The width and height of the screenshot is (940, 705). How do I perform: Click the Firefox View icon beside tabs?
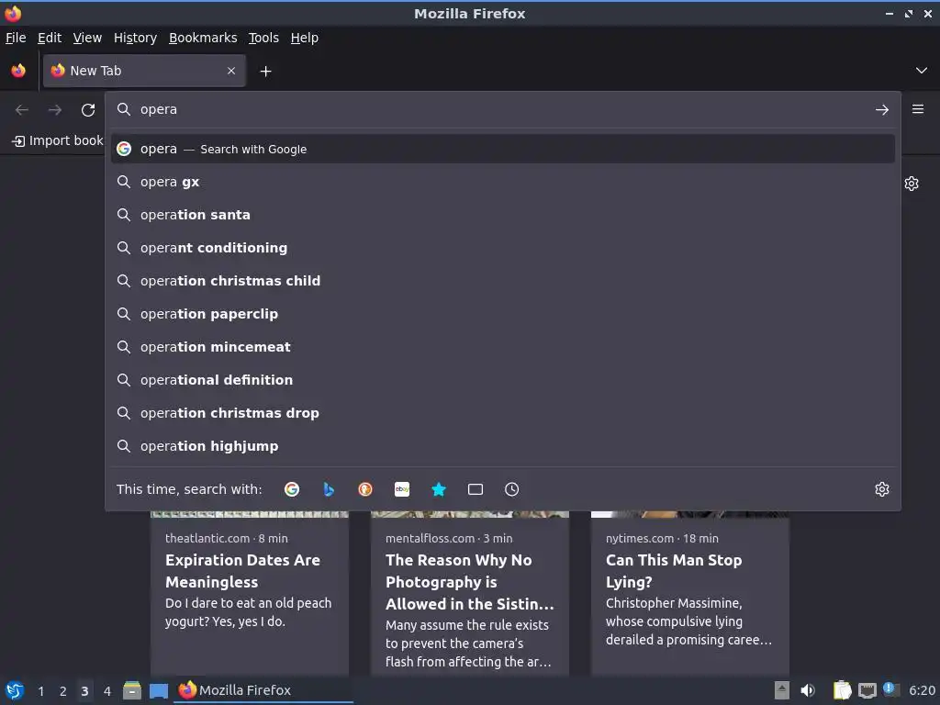click(18, 71)
